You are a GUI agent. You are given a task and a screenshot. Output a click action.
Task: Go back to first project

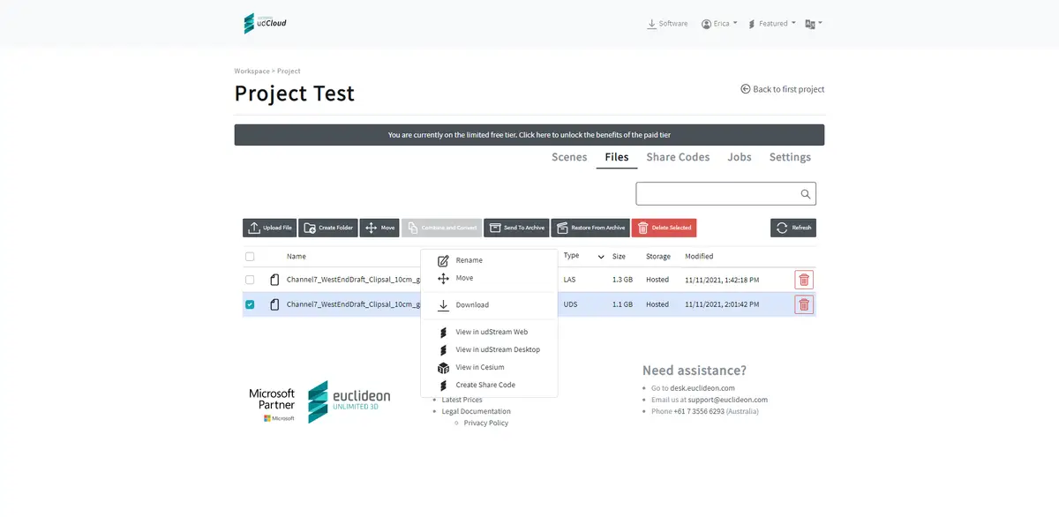[x=783, y=89]
